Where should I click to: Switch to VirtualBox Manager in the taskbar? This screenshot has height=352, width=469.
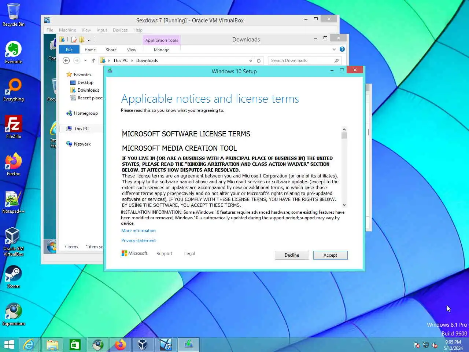(143, 345)
